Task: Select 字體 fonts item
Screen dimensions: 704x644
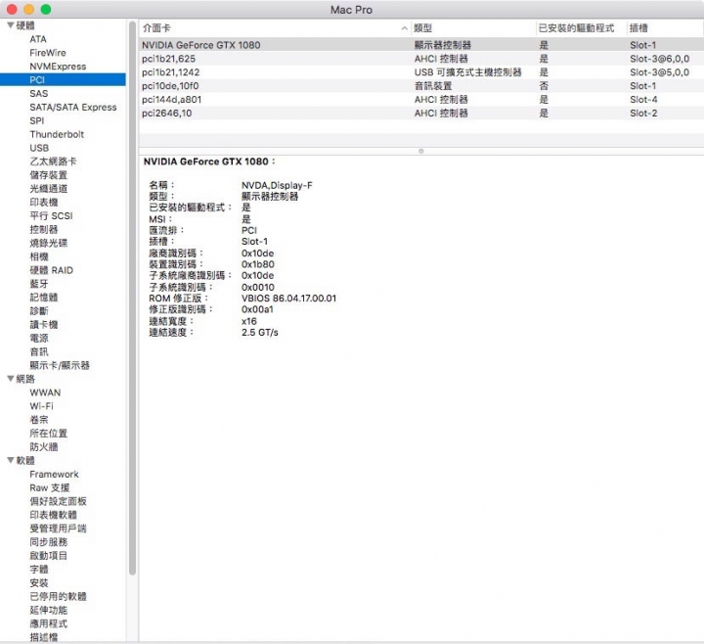Action: coord(39,570)
